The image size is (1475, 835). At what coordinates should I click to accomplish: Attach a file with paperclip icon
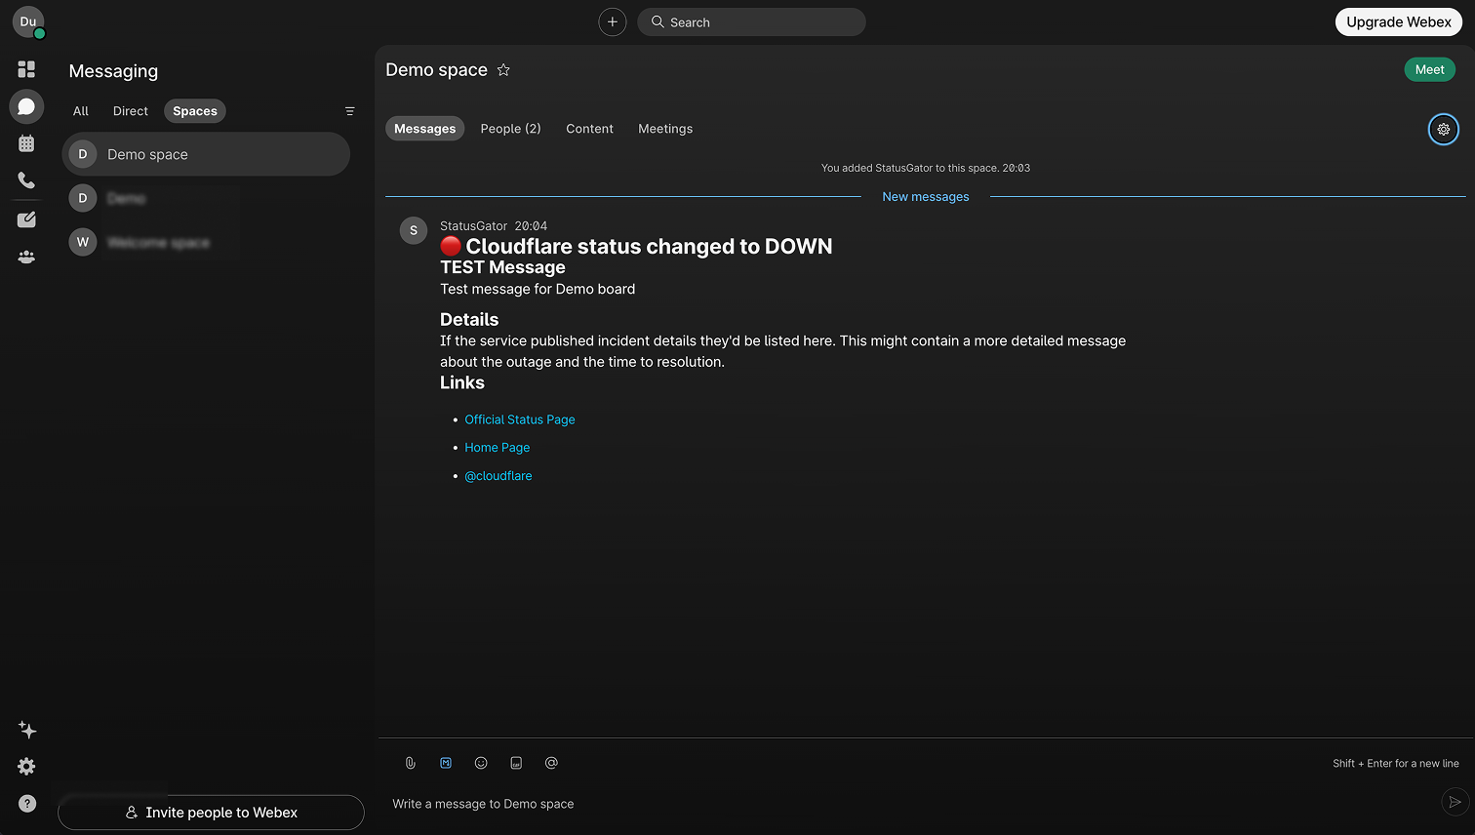(411, 763)
